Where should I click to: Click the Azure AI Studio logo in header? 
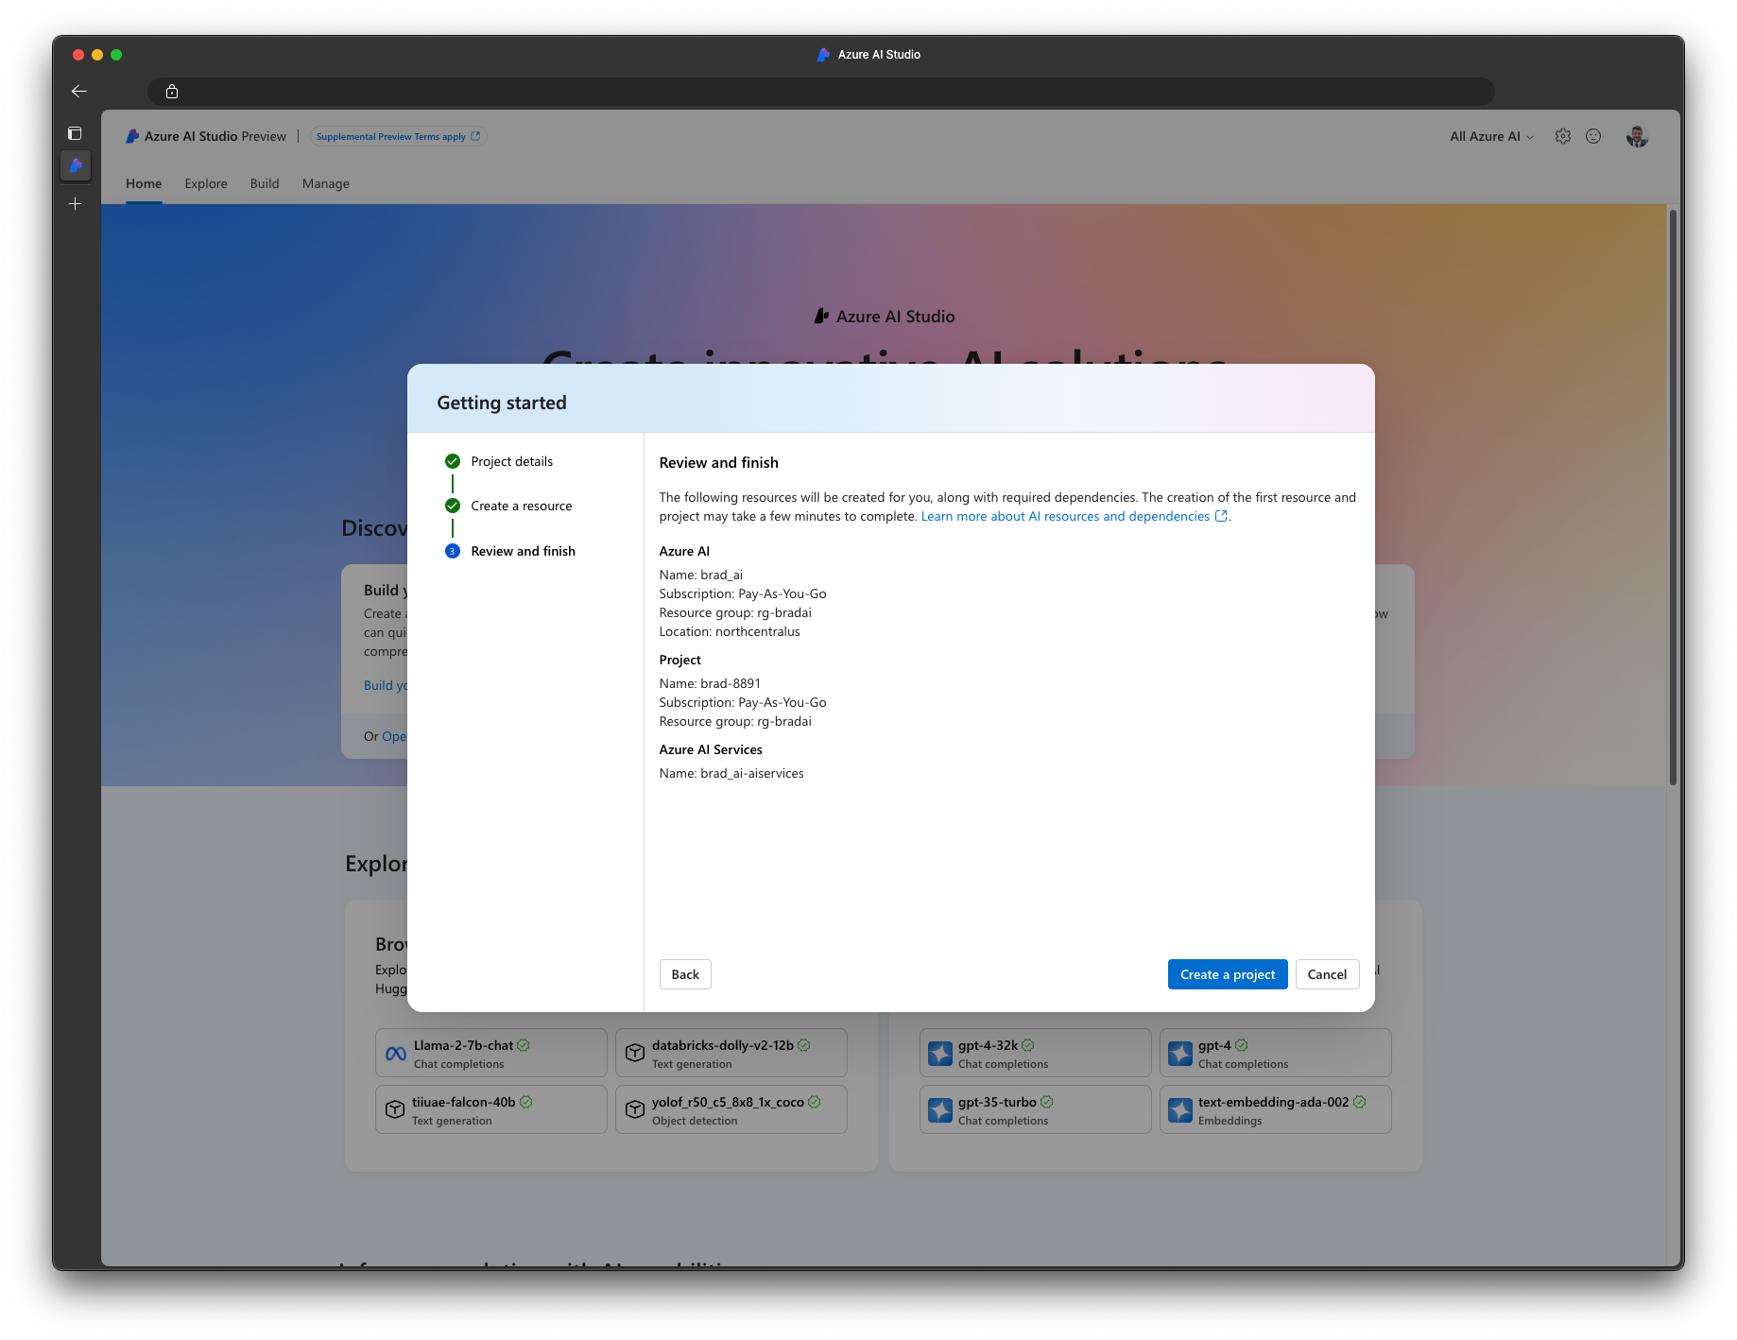[132, 136]
